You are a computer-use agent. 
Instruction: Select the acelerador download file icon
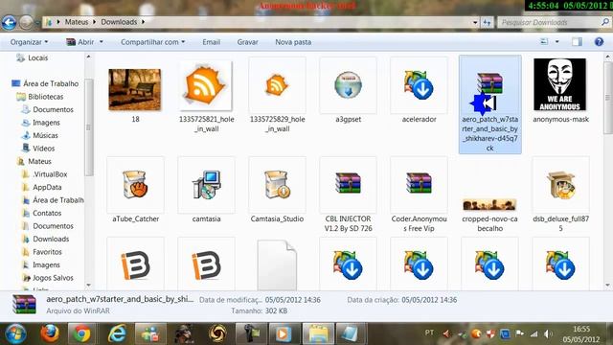419,85
